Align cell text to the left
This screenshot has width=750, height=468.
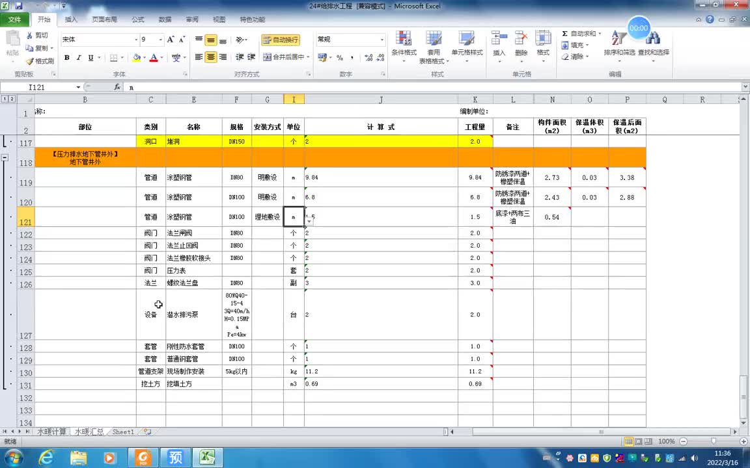(199, 57)
